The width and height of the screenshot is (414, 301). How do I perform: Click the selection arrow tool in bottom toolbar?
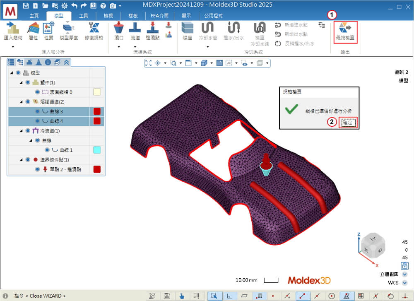tap(214, 296)
